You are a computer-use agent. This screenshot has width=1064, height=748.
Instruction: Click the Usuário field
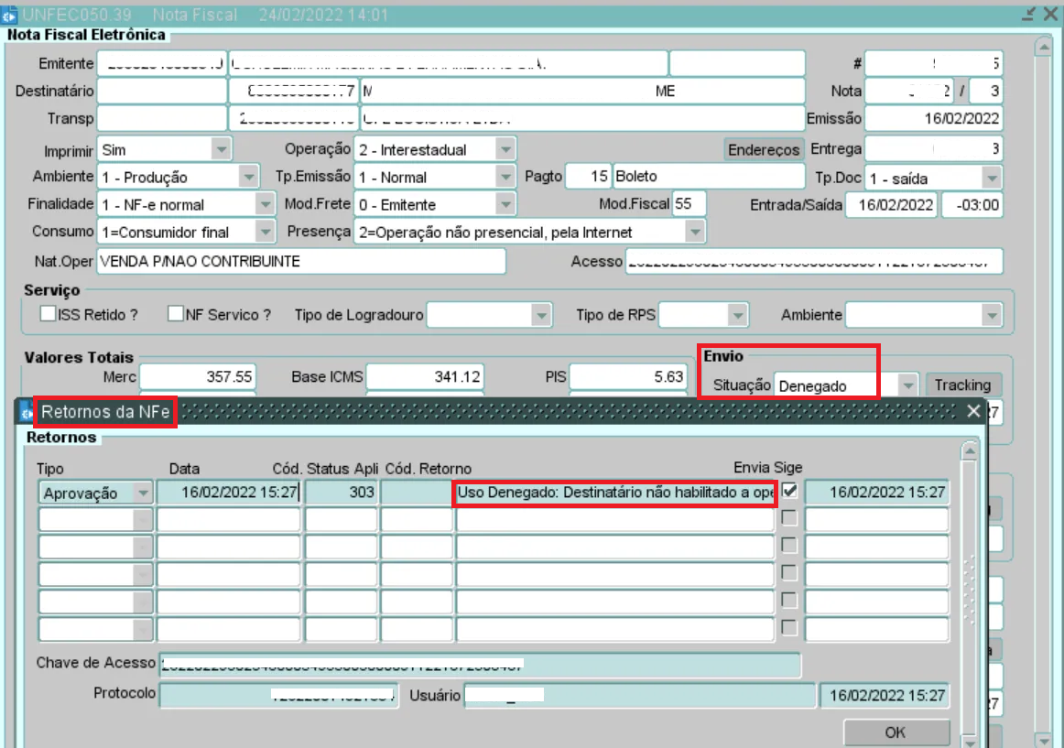click(640, 695)
